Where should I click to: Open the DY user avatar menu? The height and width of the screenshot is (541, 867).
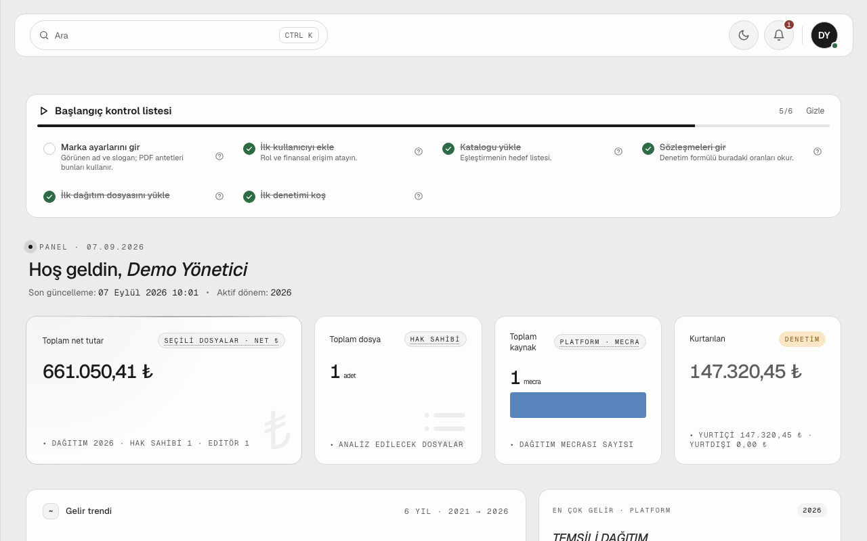tap(824, 35)
